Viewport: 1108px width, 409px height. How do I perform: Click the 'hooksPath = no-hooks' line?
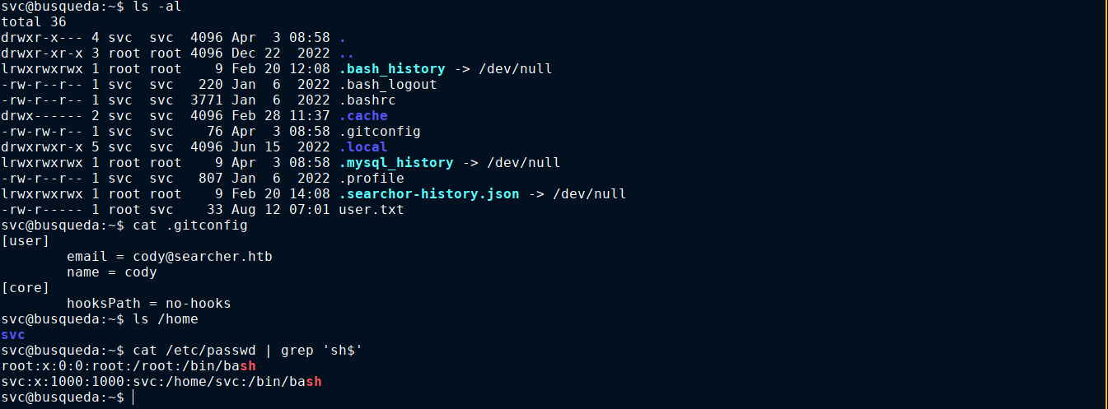149,304
